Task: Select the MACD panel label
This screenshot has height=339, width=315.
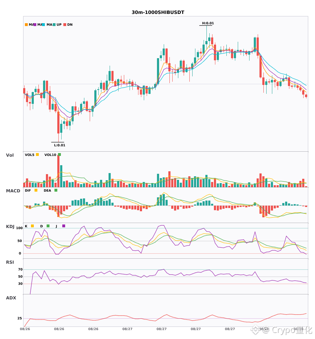Action: point(13,191)
